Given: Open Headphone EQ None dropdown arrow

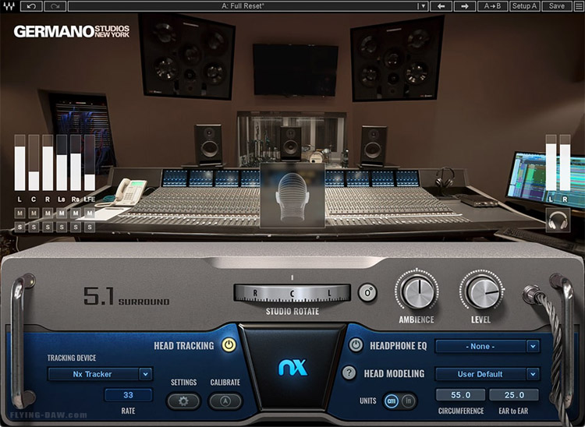Looking at the screenshot, I should click(534, 346).
